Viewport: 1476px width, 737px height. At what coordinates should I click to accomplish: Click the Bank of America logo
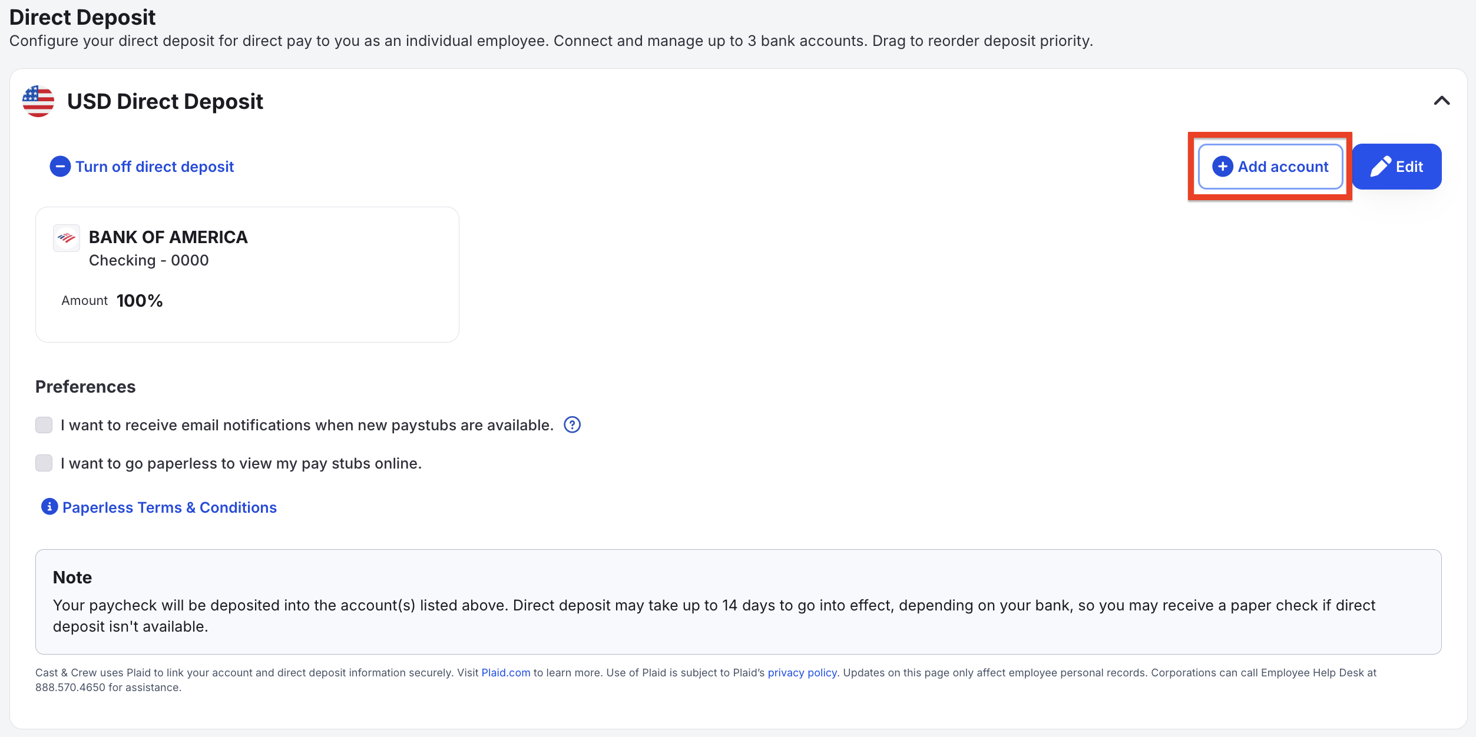[67, 238]
